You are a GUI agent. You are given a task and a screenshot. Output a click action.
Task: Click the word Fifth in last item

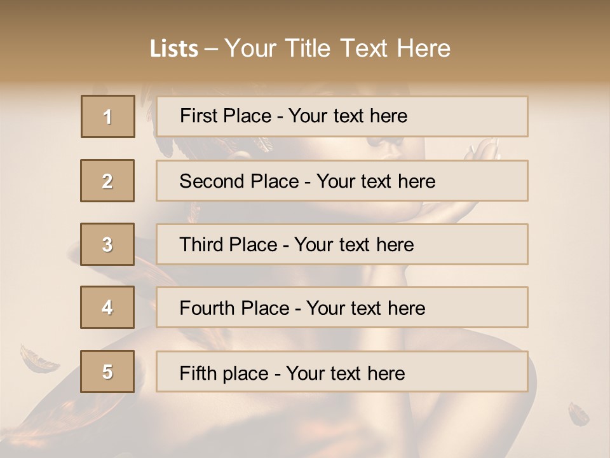tap(200, 373)
